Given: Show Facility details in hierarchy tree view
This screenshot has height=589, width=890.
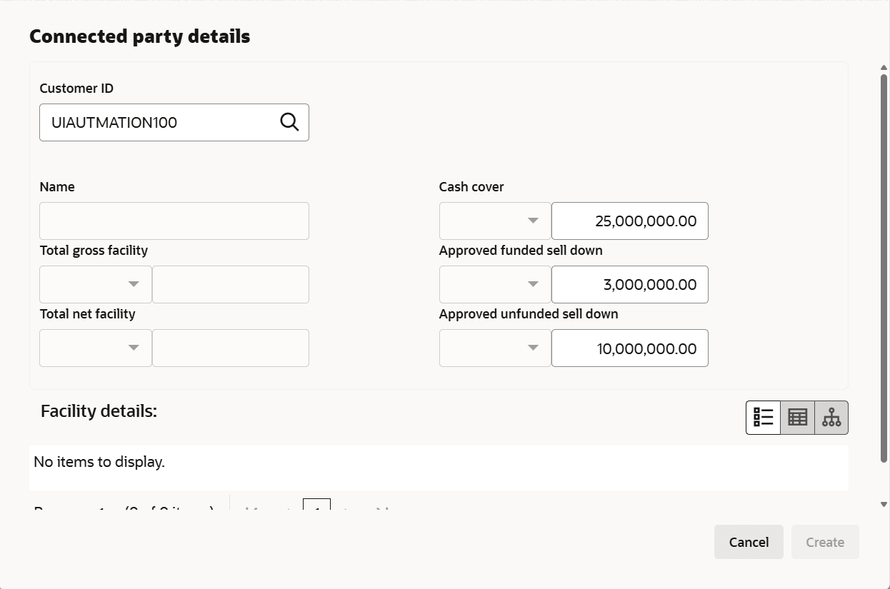Looking at the screenshot, I should pyautogui.click(x=831, y=418).
